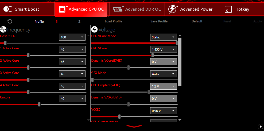The height and width of the screenshot is (131, 264).
Task: Click the Uncore label
Action: (x=5, y=97)
